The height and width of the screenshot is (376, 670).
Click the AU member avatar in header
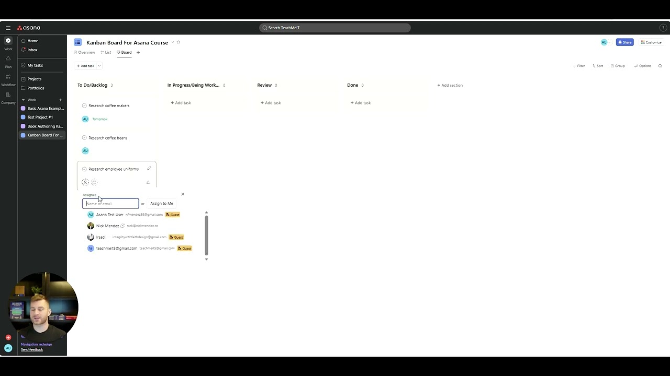[604, 42]
